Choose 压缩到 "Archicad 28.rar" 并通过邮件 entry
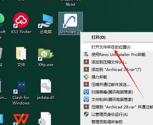Viewport: 153px width, 125px height. click(x=117, y=107)
